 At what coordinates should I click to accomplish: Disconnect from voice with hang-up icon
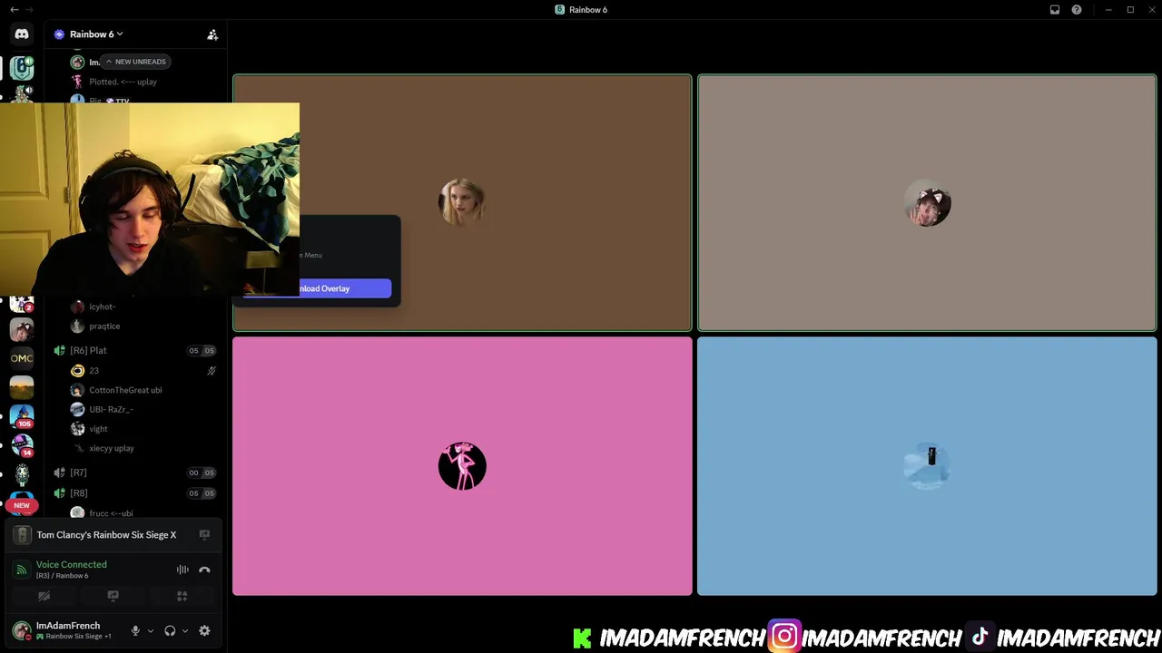204,570
